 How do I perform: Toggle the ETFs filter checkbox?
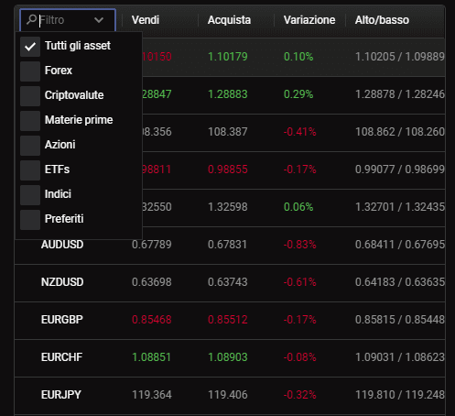(30, 170)
